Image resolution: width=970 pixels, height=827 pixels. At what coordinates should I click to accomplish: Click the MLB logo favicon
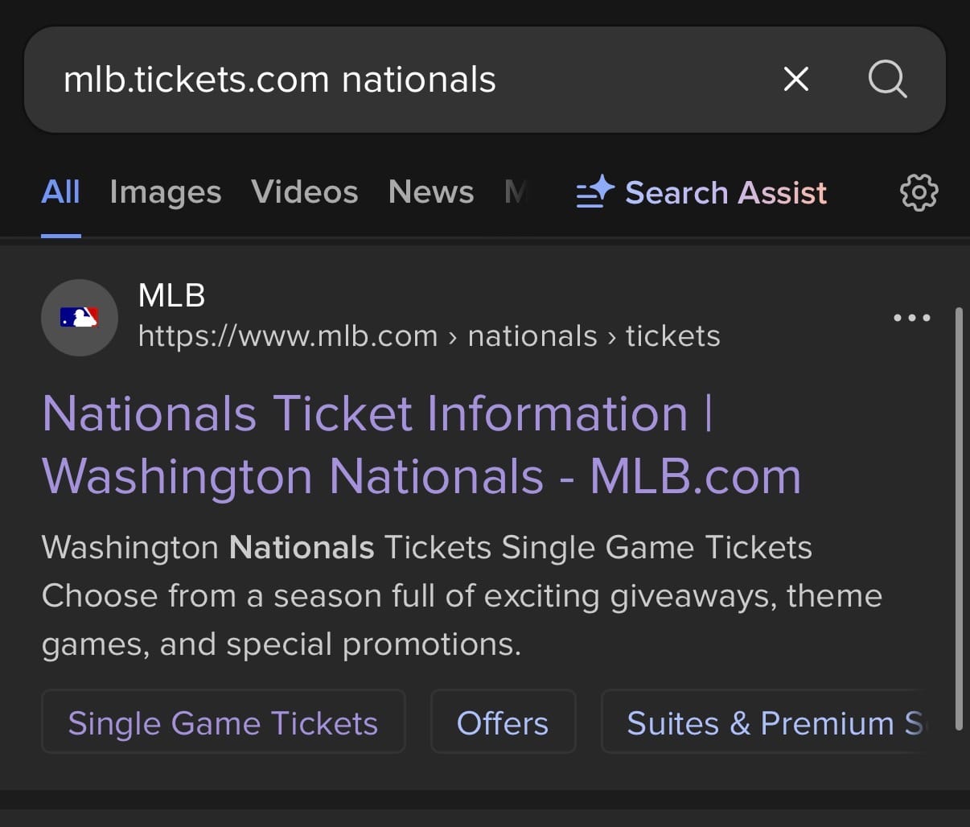[x=79, y=318]
